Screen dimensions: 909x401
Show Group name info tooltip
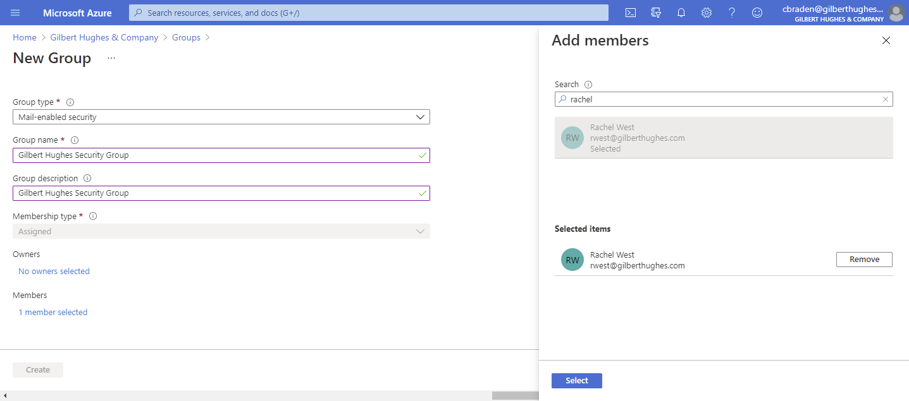click(x=74, y=140)
